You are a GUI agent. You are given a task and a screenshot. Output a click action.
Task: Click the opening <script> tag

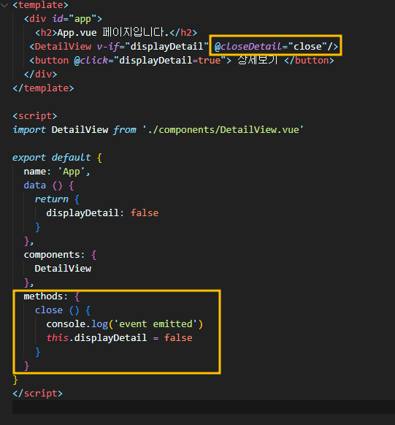point(35,116)
